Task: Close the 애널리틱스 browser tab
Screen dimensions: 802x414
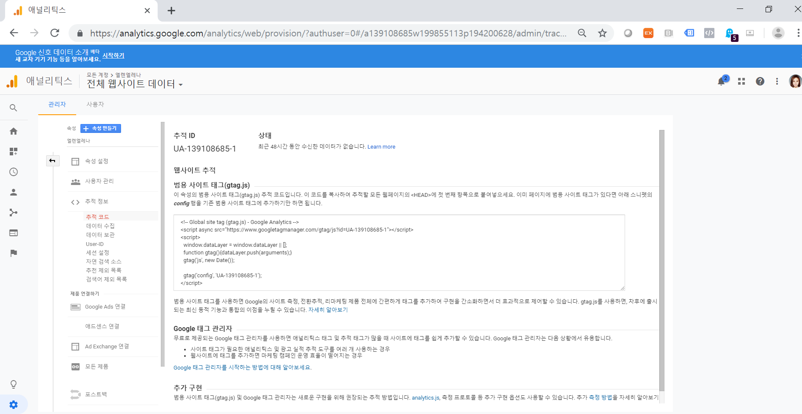Action: click(147, 11)
